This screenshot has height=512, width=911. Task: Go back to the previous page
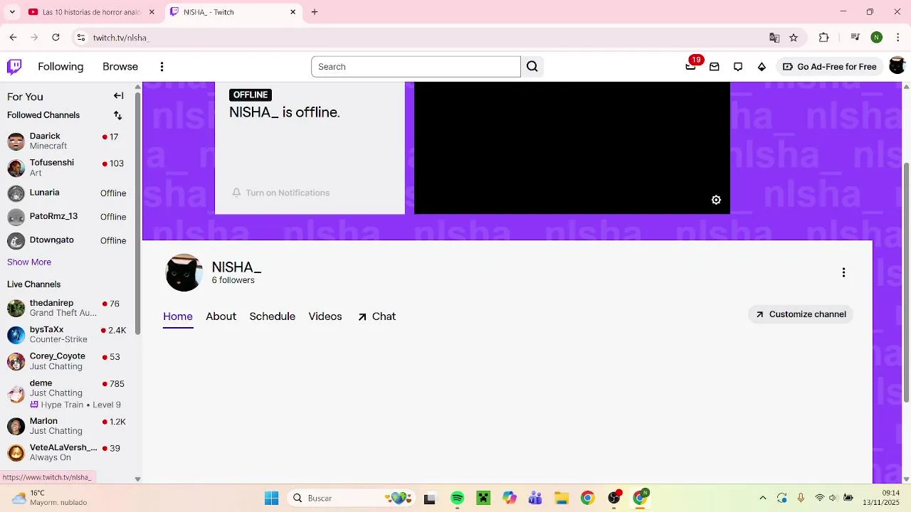click(13, 38)
